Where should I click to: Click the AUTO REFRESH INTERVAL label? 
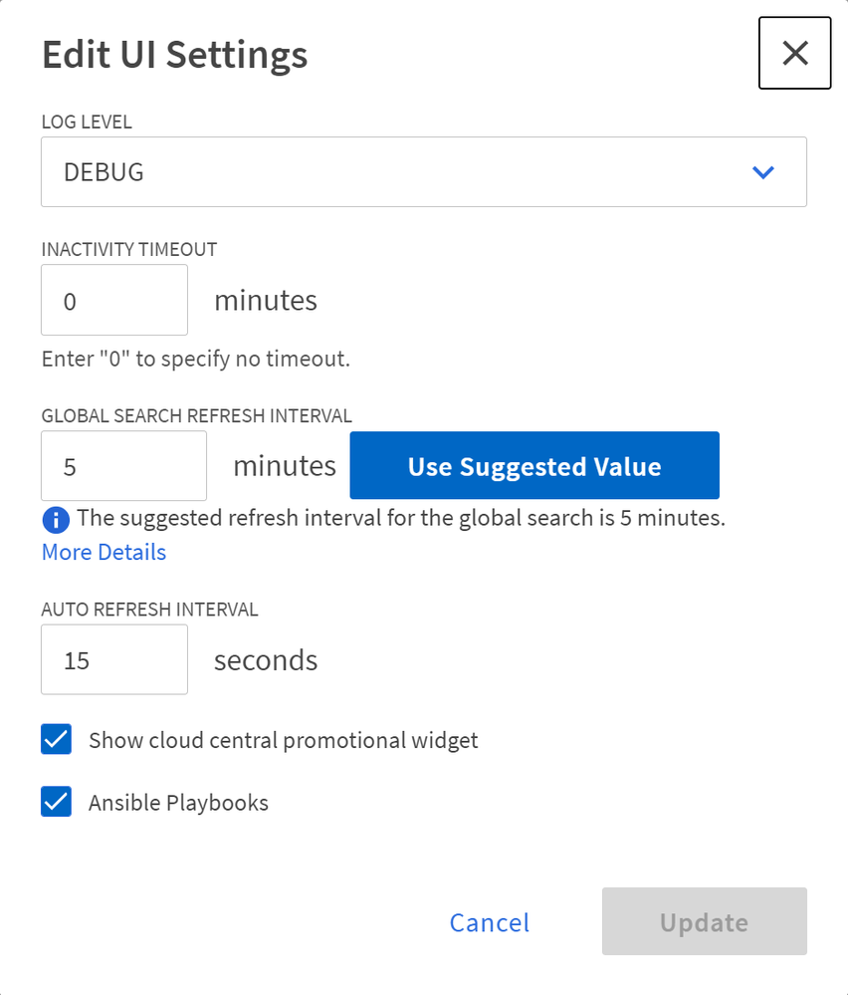(x=149, y=610)
